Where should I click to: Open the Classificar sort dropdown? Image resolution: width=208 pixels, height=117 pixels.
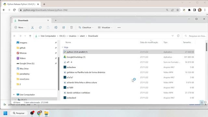point(86,27)
